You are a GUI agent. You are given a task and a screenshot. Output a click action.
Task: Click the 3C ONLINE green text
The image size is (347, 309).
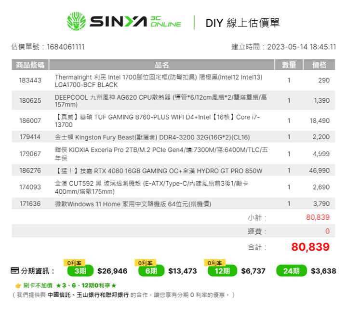coord(166,21)
